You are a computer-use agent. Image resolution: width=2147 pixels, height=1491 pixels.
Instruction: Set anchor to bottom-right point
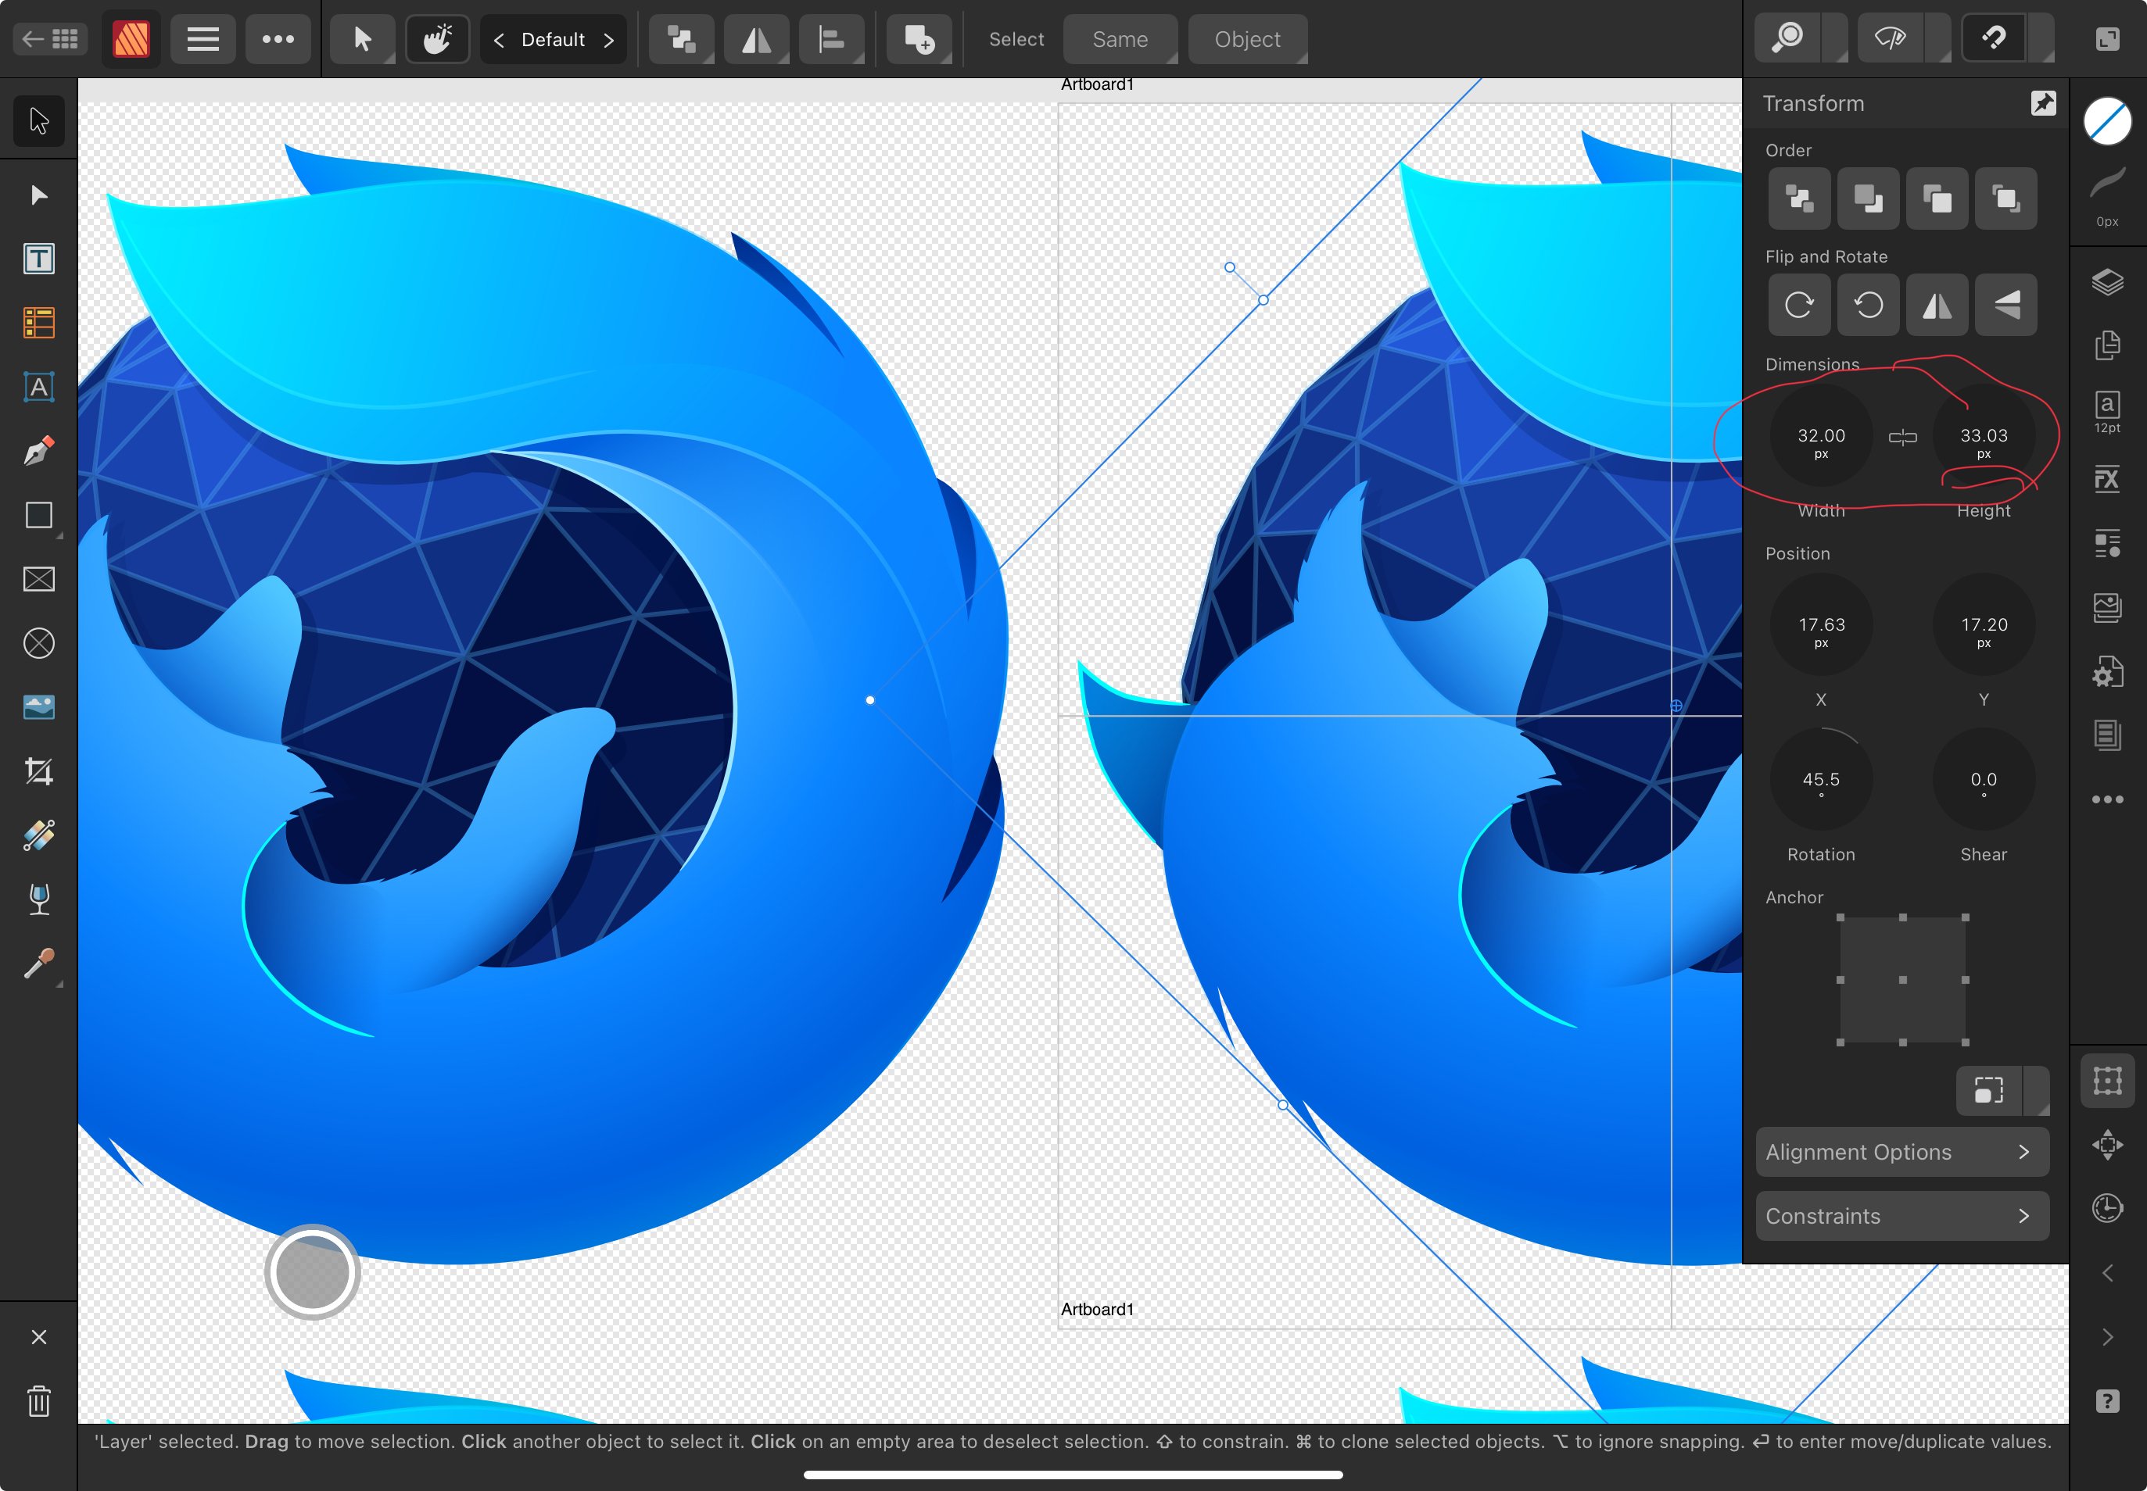(x=1965, y=1042)
